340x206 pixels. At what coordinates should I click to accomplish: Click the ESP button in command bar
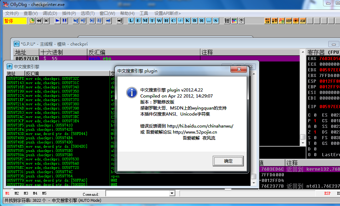pos(327,193)
